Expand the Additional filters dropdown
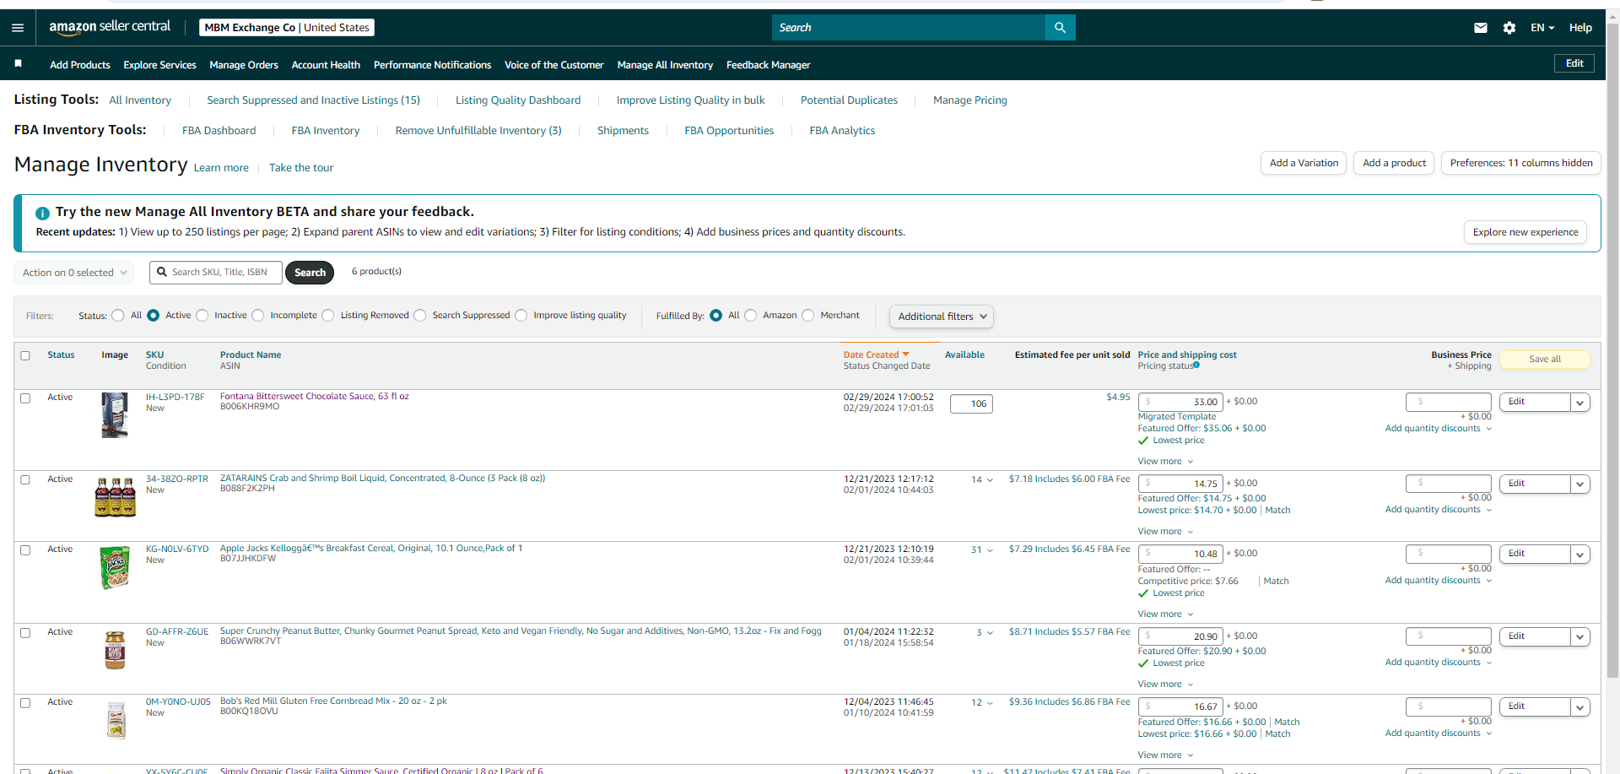 coord(942,317)
